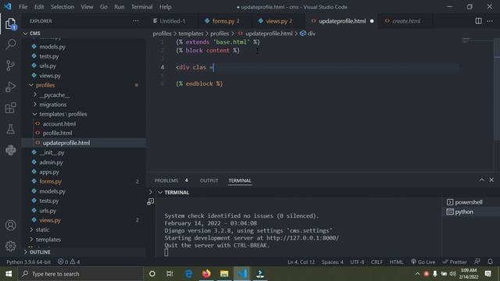
Task: Open Windows Start menu
Action: tap(9, 274)
